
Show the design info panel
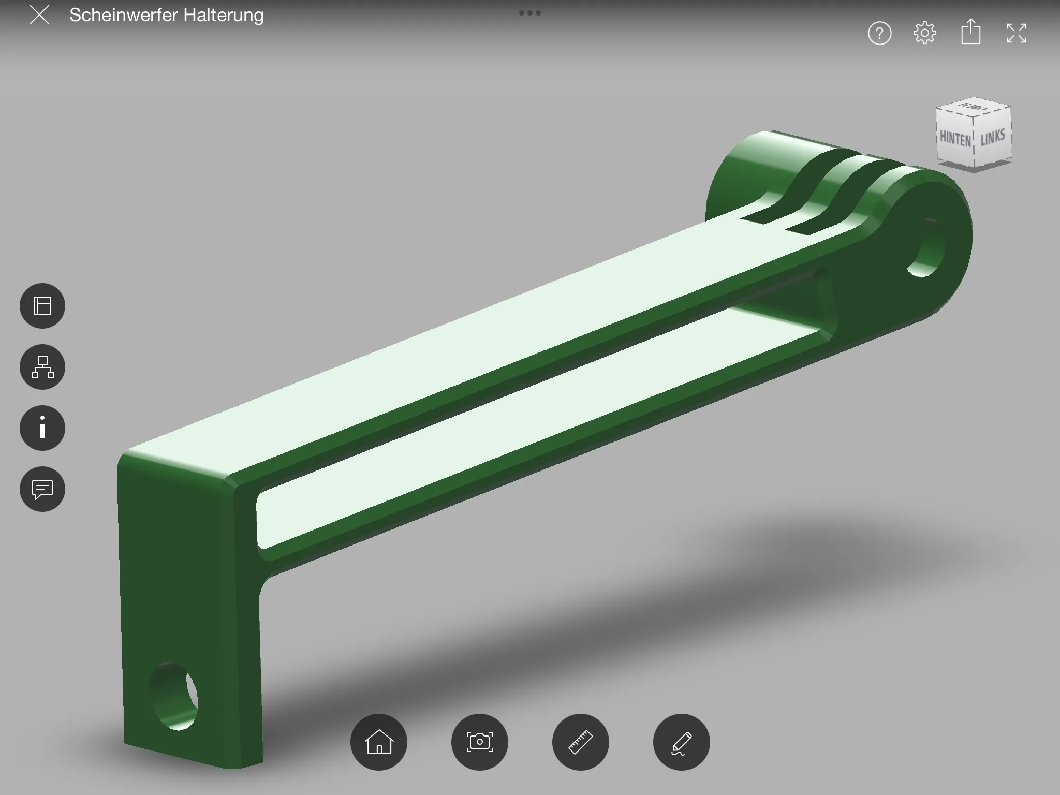pyautogui.click(x=42, y=428)
